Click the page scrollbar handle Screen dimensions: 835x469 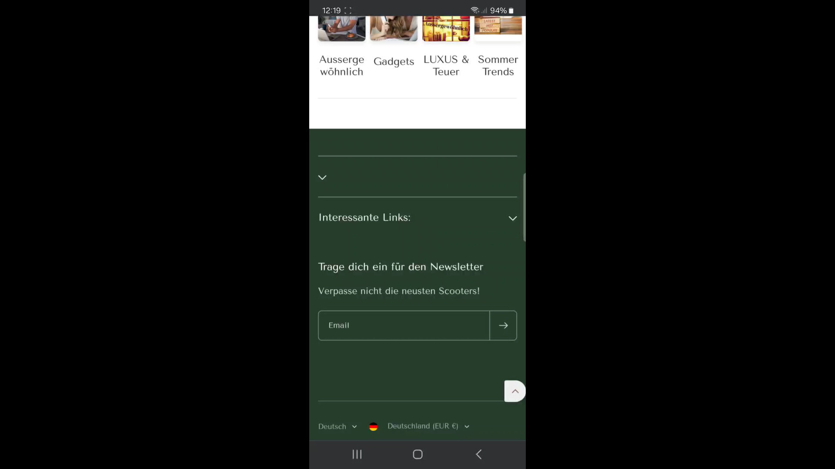pos(524,207)
